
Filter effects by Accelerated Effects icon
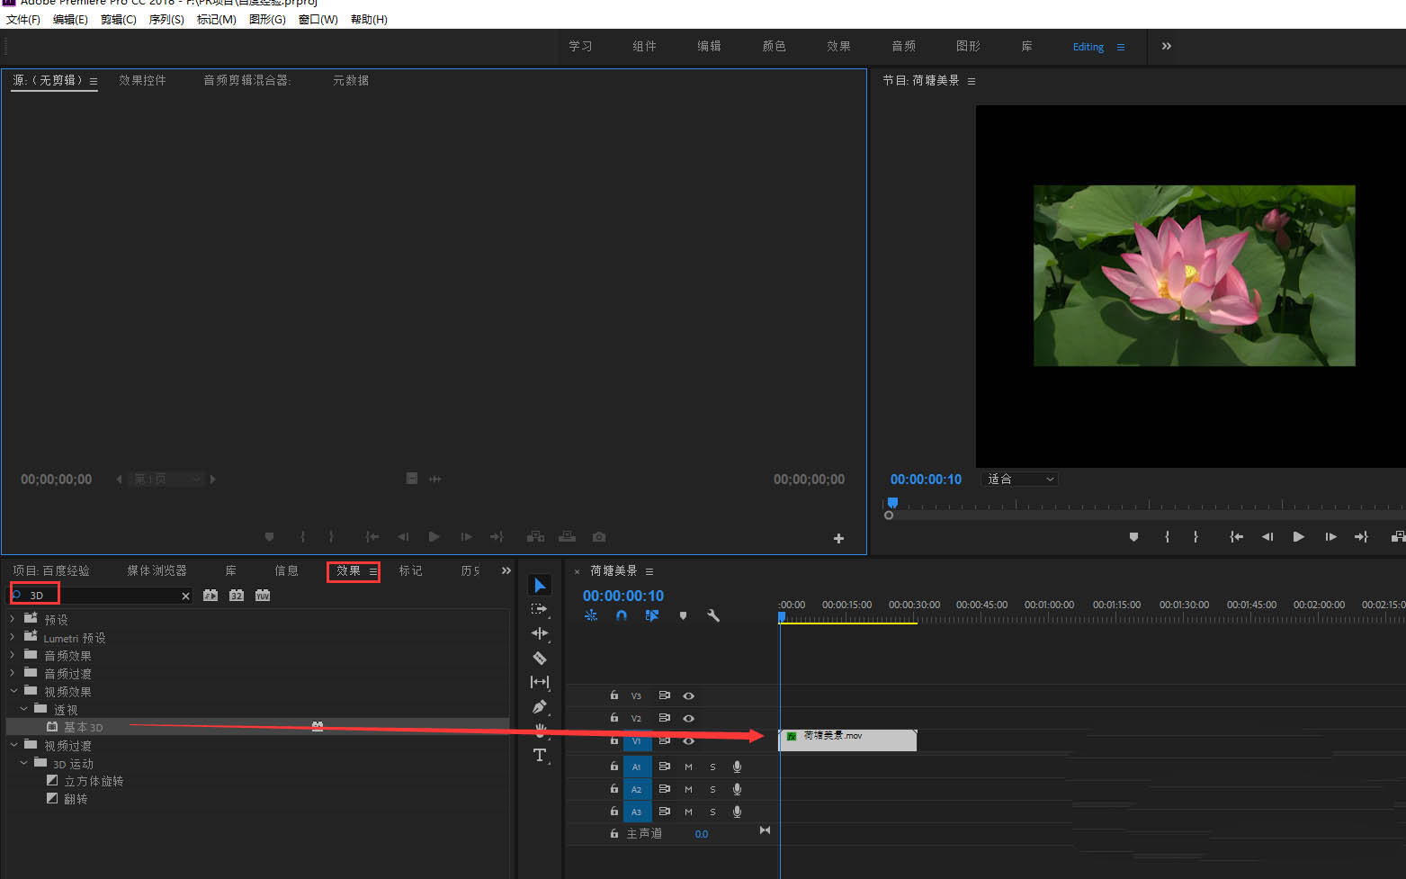coord(210,596)
